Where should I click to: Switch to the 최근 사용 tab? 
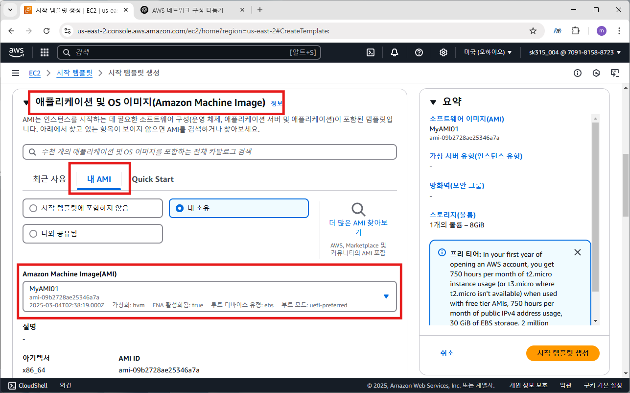tap(49, 179)
